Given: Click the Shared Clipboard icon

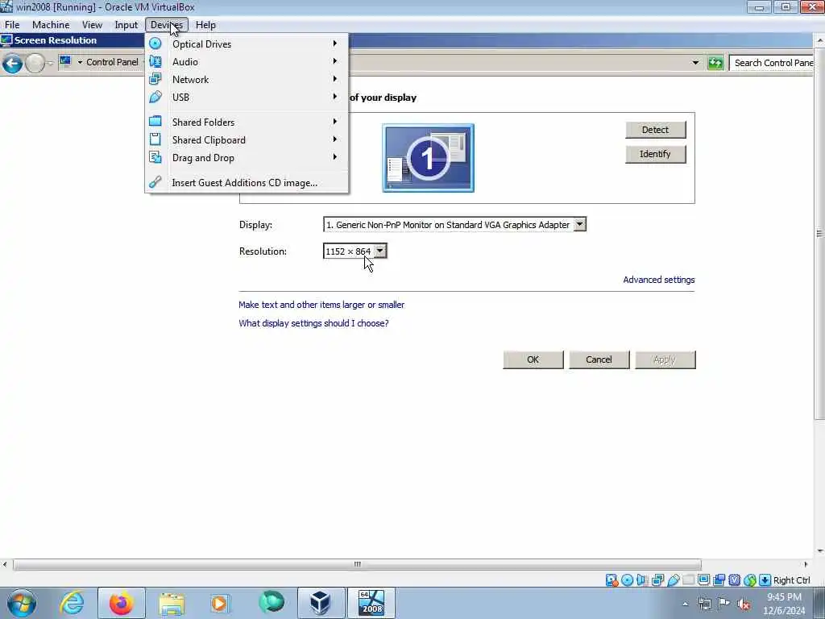Looking at the screenshot, I should (155, 139).
